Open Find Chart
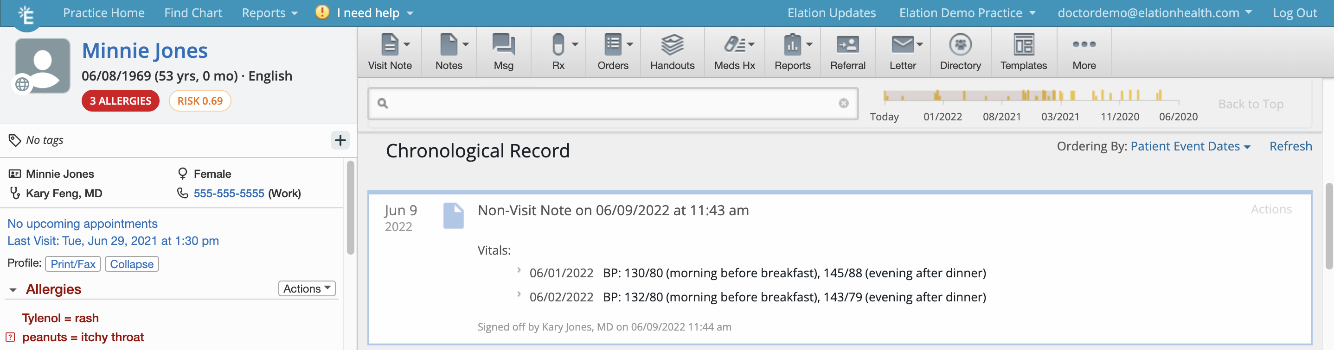Image resolution: width=1334 pixels, height=350 pixels. 193,13
